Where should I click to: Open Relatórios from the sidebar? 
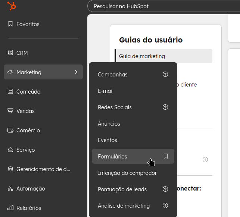pyautogui.click(x=28, y=208)
